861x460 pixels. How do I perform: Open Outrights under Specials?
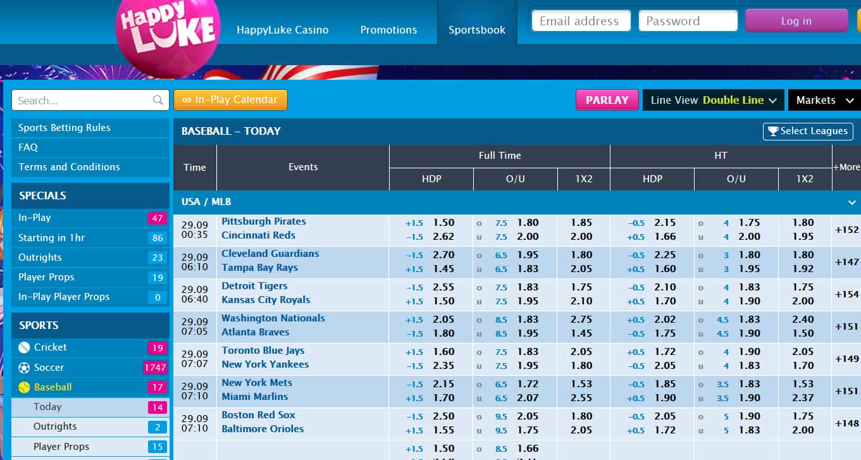click(90, 258)
